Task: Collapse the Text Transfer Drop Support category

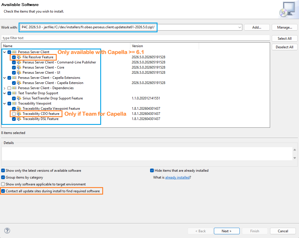Action: click(4, 93)
